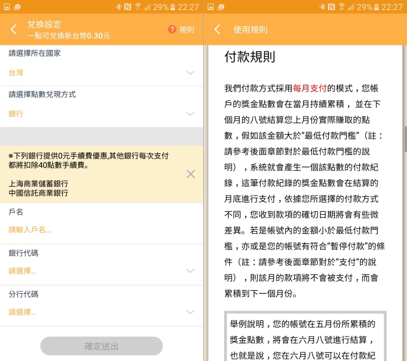Tap the 中國信託商業銀行 bank name
The width and height of the screenshot is (407, 361).
point(38,193)
